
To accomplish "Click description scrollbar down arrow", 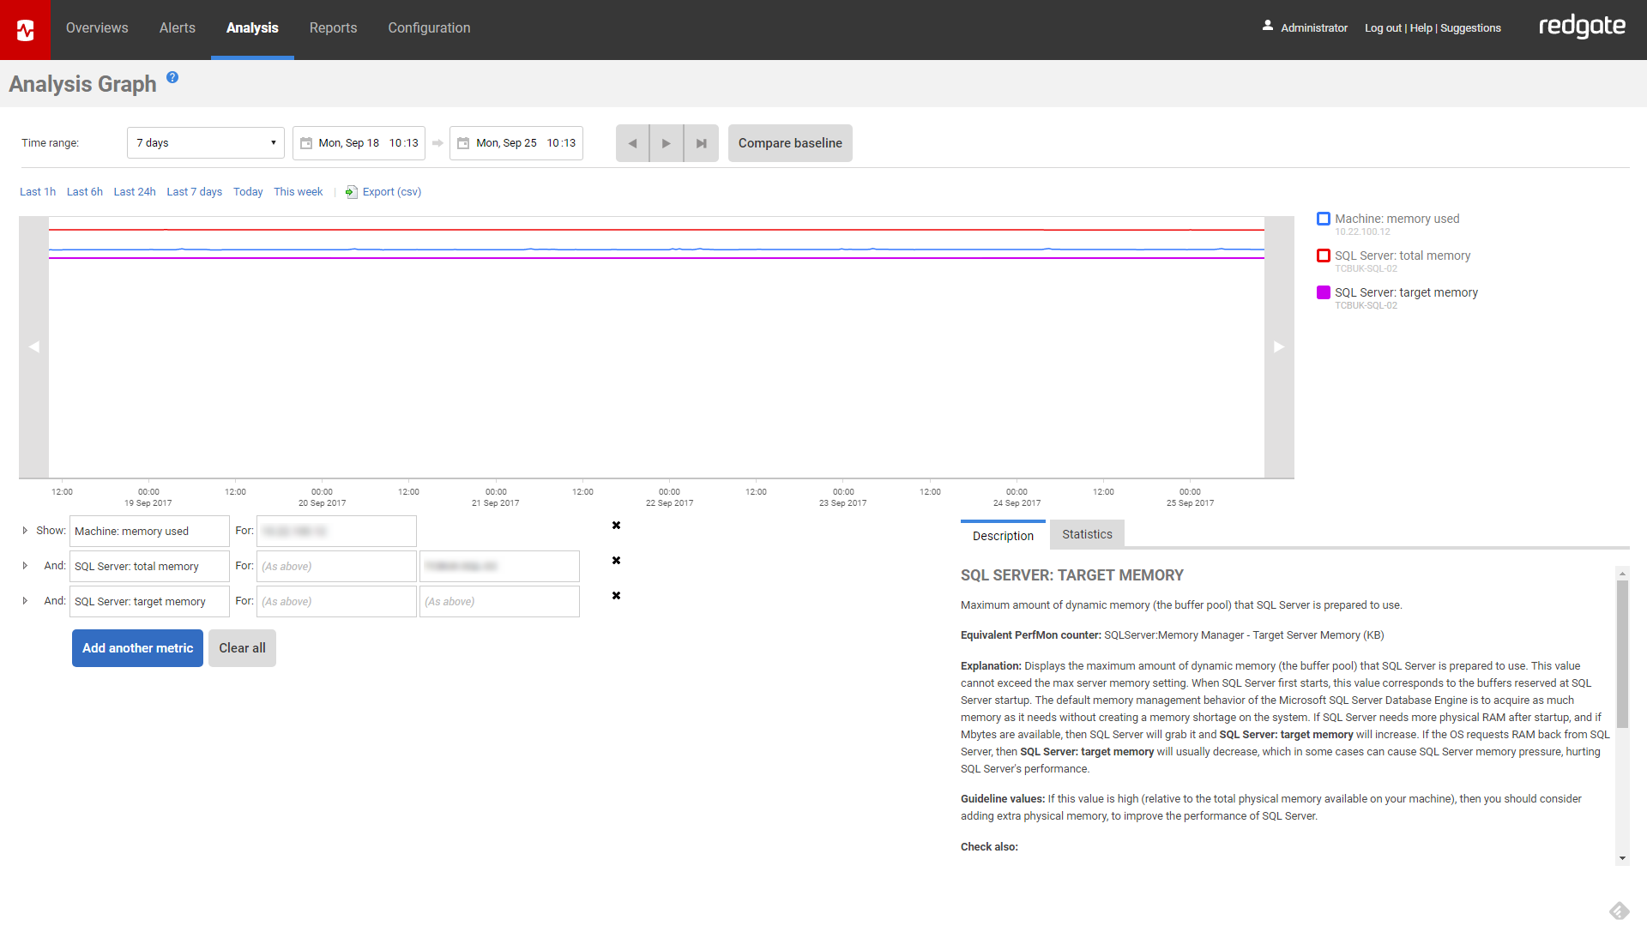I will [1622, 858].
